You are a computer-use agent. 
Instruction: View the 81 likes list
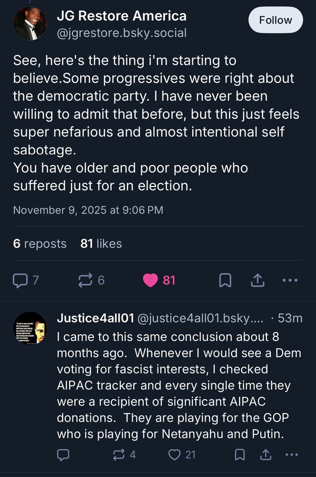tap(101, 244)
